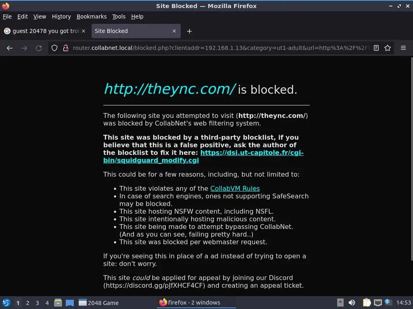Viewport: 413px width, 309px height.
Task: Toggle reader view icon in address bar
Action: [x=376, y=48]
